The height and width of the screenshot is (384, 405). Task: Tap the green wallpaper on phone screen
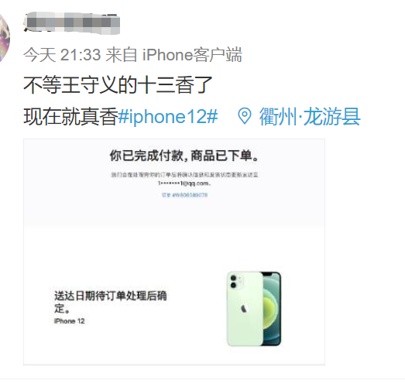click(x=272, y=309)
